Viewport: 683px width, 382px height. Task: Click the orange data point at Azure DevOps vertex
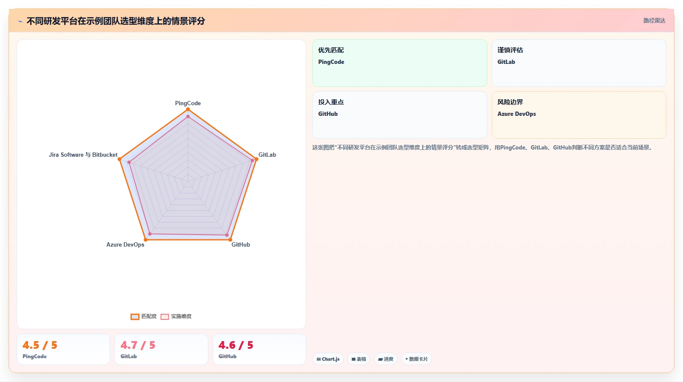[145, 240]
